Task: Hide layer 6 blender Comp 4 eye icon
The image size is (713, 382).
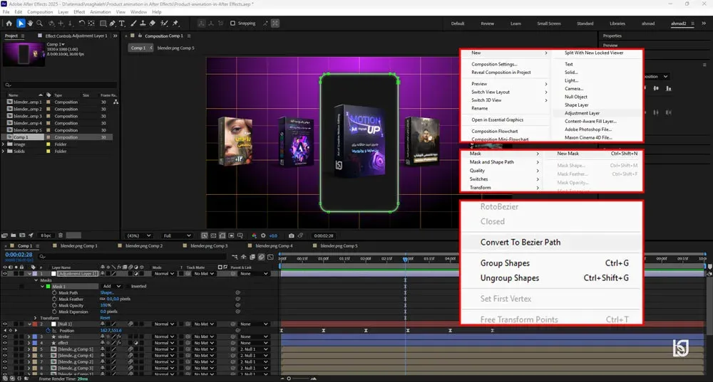Action: (5, 356)
